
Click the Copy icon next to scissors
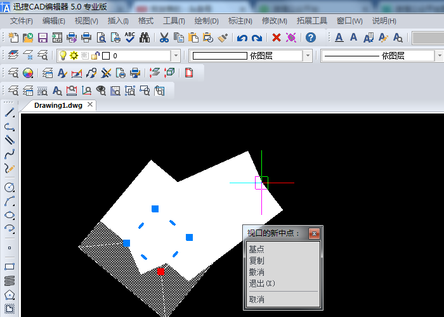179,37
